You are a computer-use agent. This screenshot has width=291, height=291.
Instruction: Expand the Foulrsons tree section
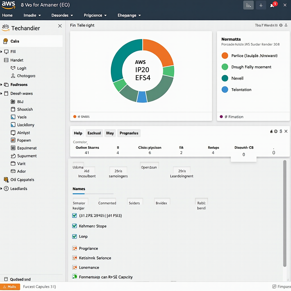[x=1, y=85]
